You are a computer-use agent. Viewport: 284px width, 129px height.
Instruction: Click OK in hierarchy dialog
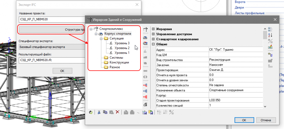click(x=244, y=120)
